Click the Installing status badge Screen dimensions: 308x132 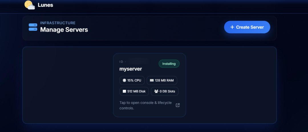tap(169, 64)
